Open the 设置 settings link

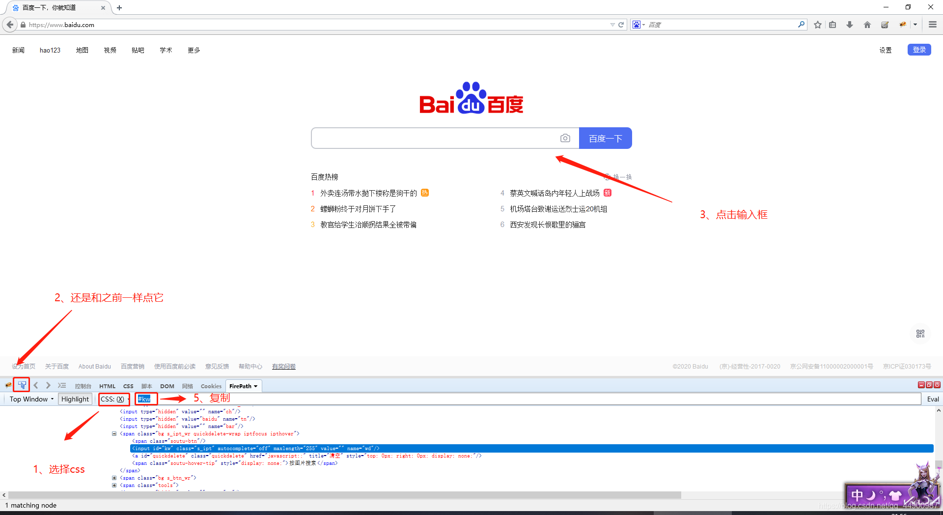click(886, 50)
